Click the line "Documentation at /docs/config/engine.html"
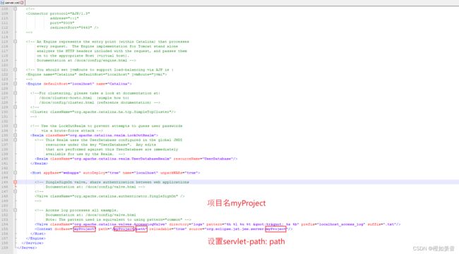 point(86,60)
